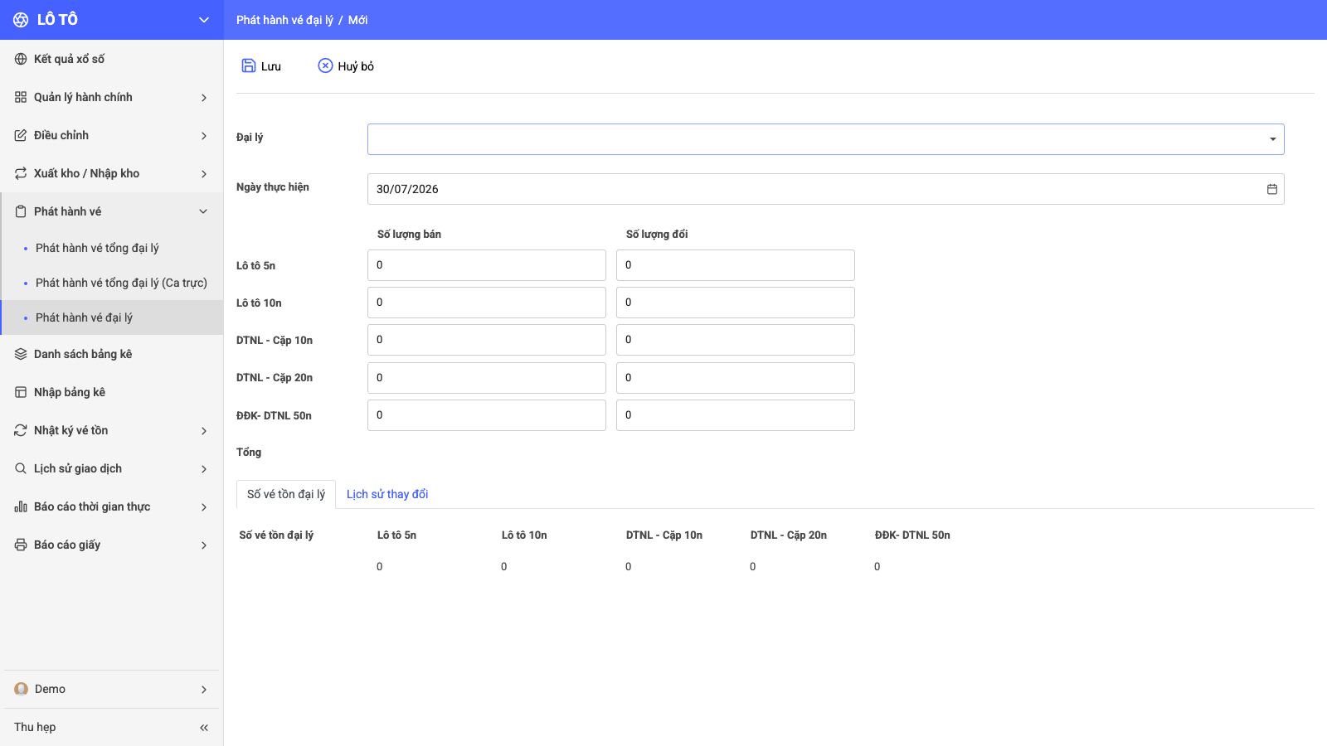
Task: Click DTNL - Cặp 10n Số lượng đổi field
Action: (736, 340)
